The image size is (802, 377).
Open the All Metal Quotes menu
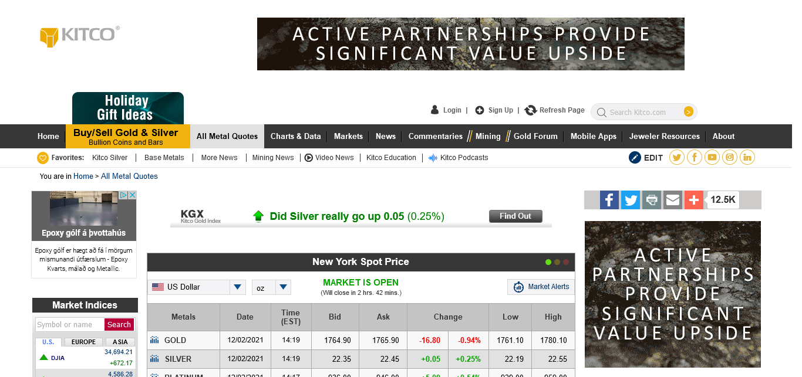coord(227,136)
